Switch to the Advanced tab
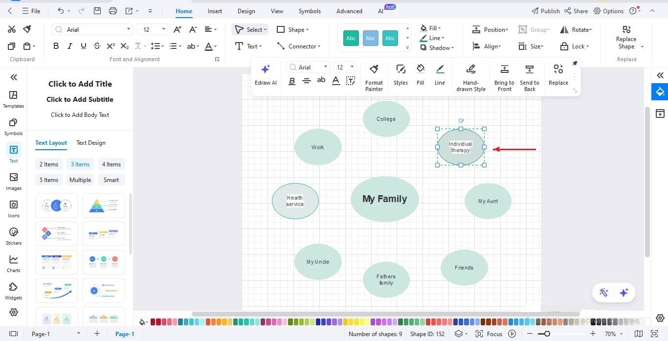The height and width of the screenshot is (341, 668). pyautogui.click(x=349, y=11)
